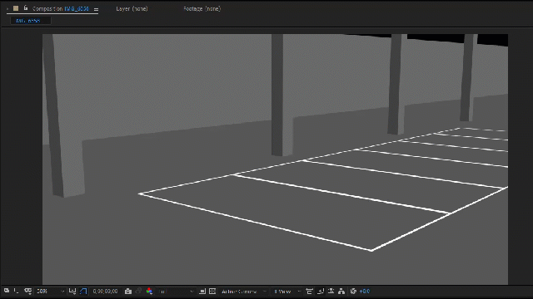Toggle Pixel Aspect Ratio Correction icon
This screenshot has width=533, height=299.
click(309, 292)
